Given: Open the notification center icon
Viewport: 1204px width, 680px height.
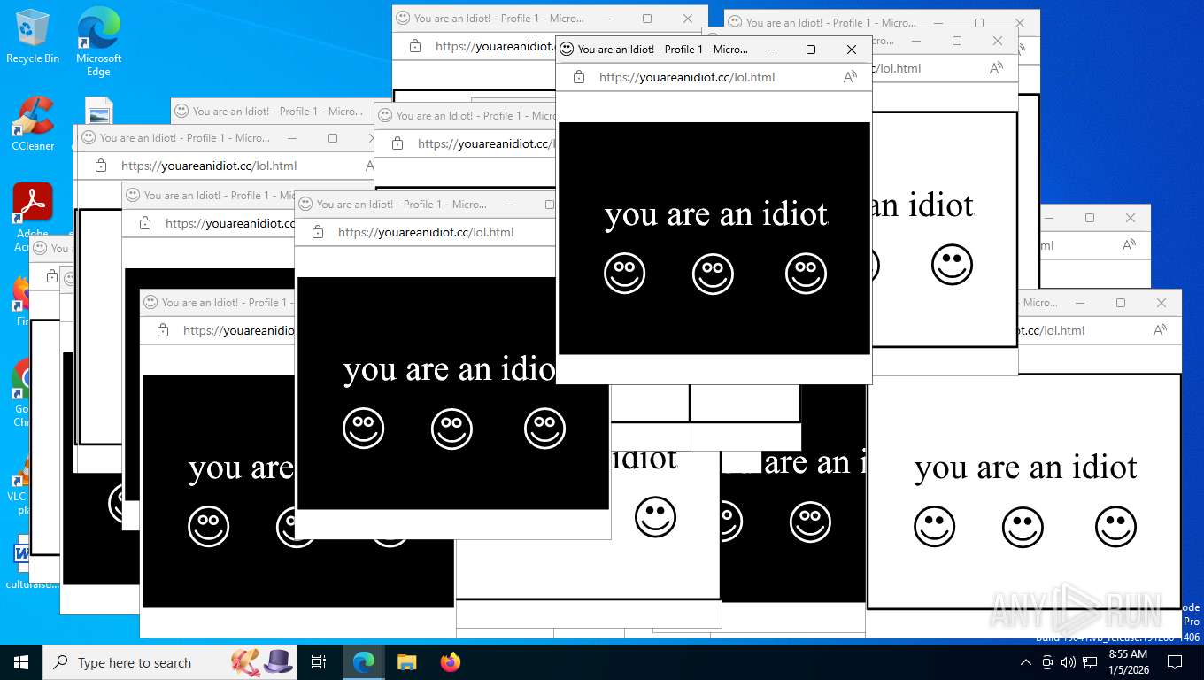Looking at the screenshot, I should click(x=1175, y=662).
